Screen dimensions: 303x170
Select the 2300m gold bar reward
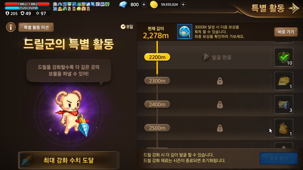coord(284,81)
